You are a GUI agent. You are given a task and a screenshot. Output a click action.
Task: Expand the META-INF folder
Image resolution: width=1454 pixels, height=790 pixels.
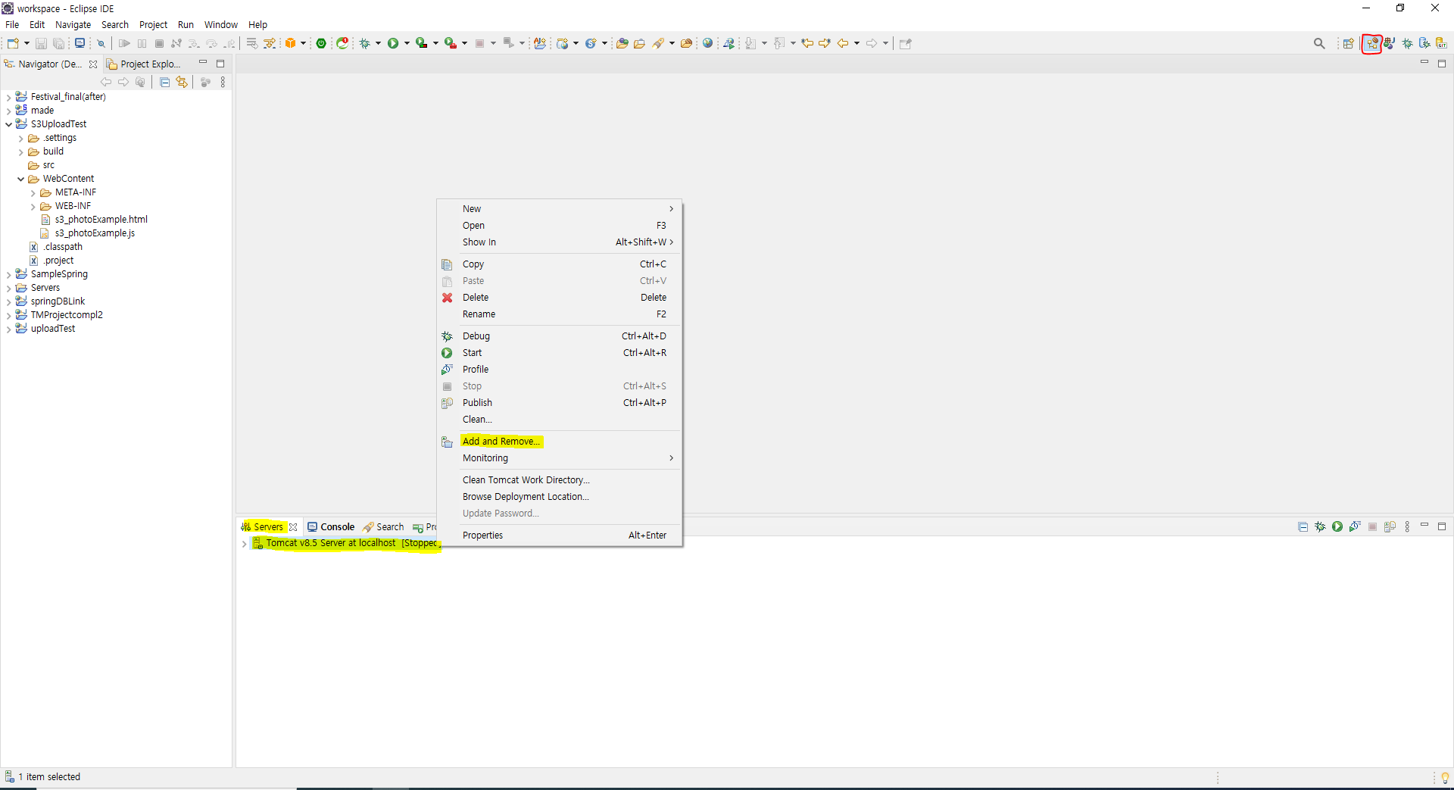pos(33,192)
